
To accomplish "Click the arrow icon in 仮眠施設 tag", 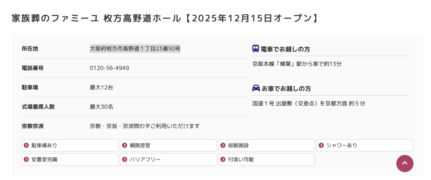I will [x=223, y=146].
